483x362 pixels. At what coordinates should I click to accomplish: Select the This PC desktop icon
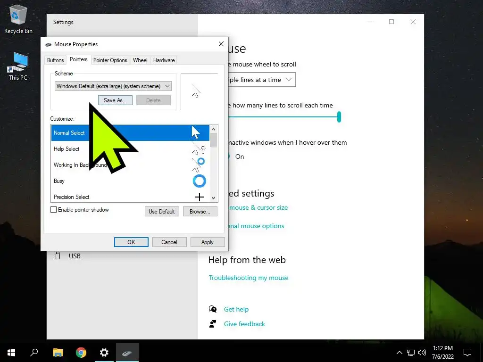click(18, 66)
